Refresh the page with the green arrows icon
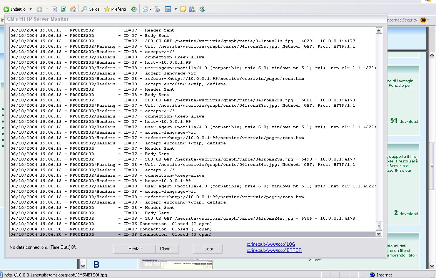 click(63, 10)
